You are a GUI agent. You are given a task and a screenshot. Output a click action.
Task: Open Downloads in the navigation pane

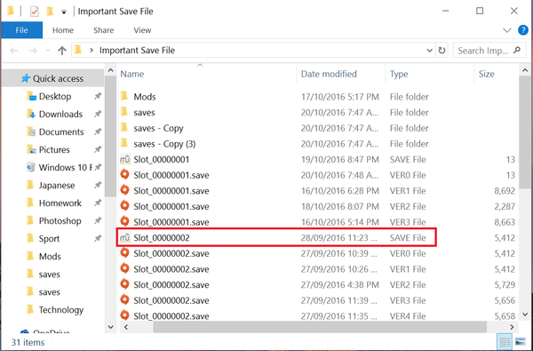coord(60,114)
